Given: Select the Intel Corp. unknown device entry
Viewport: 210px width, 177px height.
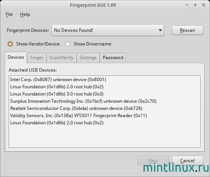Looking at the screenshot, I should pos(58,80).
